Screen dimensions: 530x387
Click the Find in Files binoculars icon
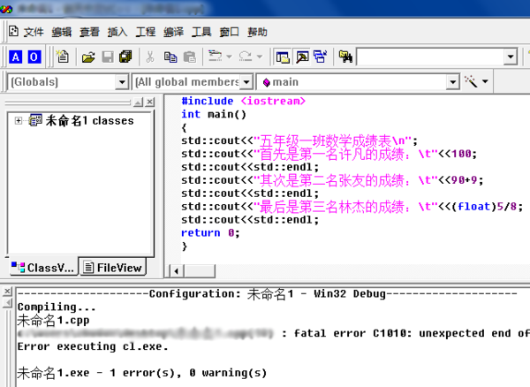[345, 57]
